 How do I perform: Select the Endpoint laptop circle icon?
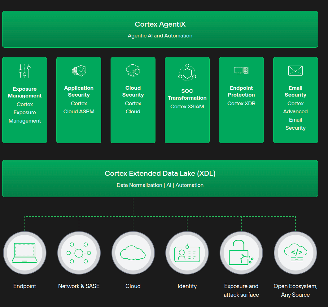tap(25, 253)
